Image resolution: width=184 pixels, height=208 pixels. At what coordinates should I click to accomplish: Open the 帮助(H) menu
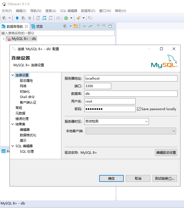tap(120, 11)
